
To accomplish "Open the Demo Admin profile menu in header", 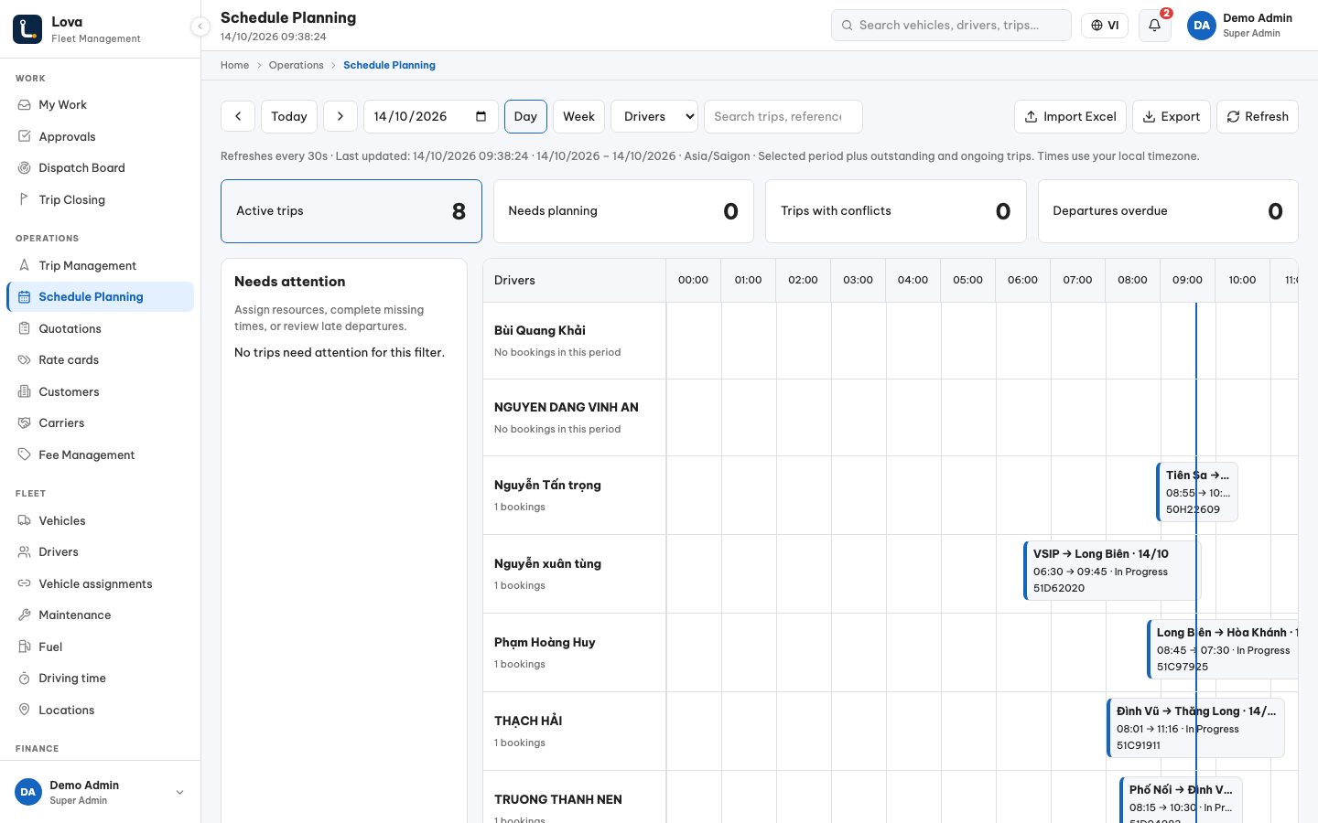I will (x=1241, y=26).
